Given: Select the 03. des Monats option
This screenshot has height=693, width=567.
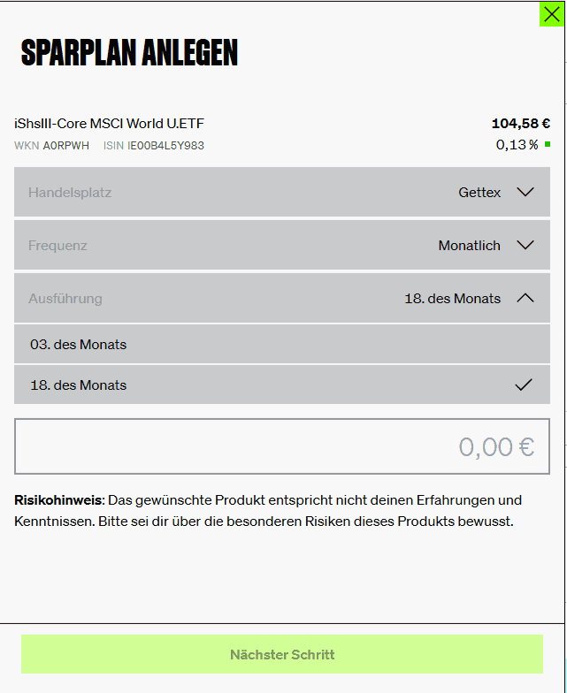Looking at the screenshot, I should [282, 345].
